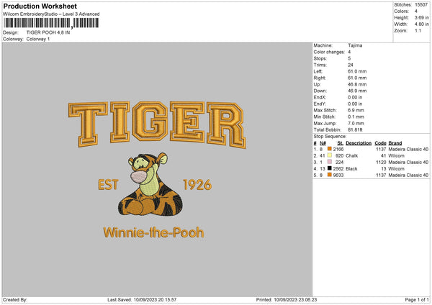Select the design name TIGER POOH 4,8 IN
Image resolution: width=432 pixels, height=305 pixels.
pyautogui.click(x=48, y=32)
